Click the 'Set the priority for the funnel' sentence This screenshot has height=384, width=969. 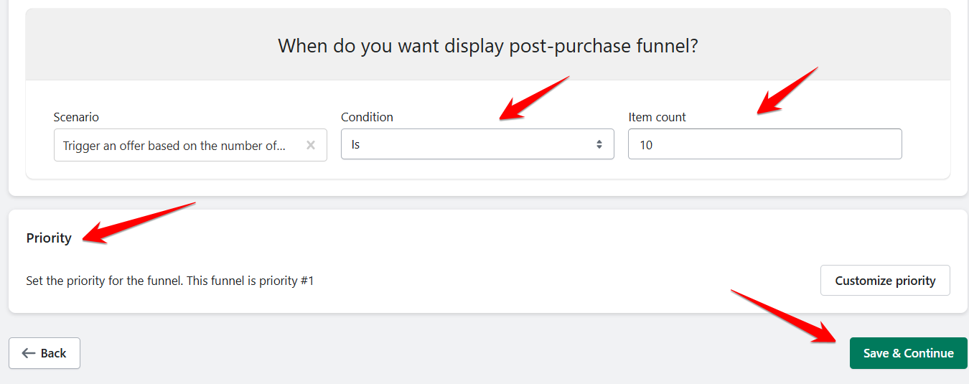[x=104, y=281]
